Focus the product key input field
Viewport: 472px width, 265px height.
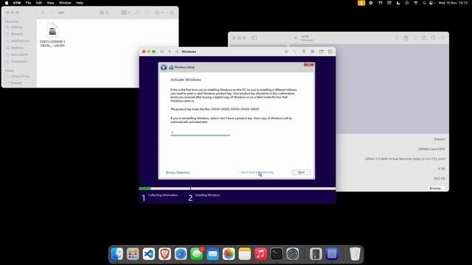pos(200,132)
